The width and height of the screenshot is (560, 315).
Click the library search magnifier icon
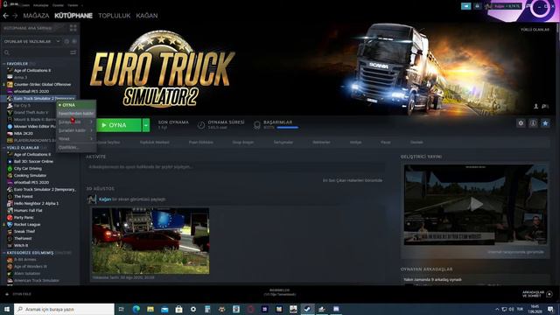point(7,52)
